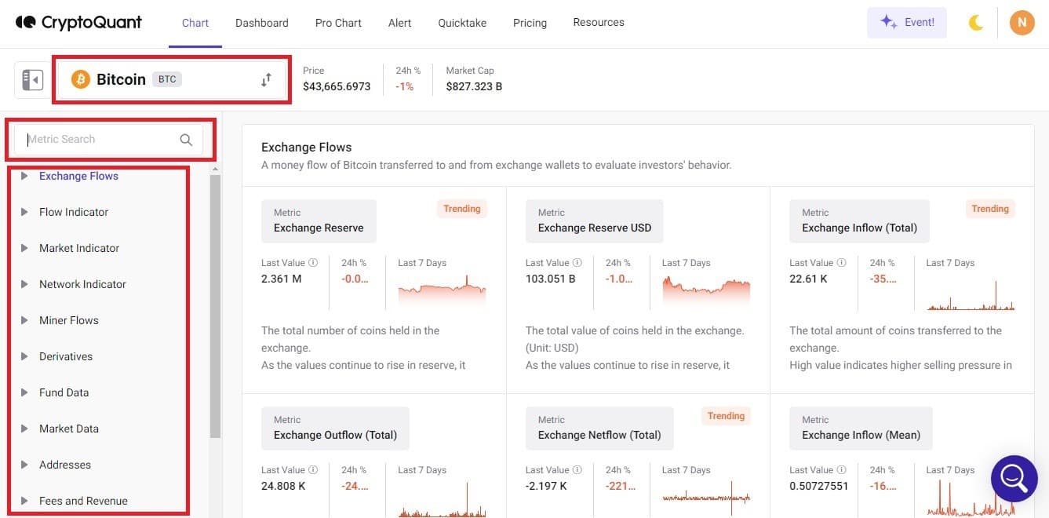1049x518 pixels.
Task: Open the Quicktake tab
Action: [x=462, y=23]
